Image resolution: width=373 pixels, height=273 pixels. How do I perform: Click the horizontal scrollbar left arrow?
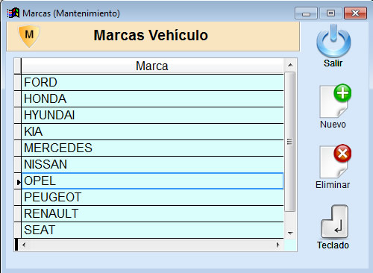click(x=24, y=245)
